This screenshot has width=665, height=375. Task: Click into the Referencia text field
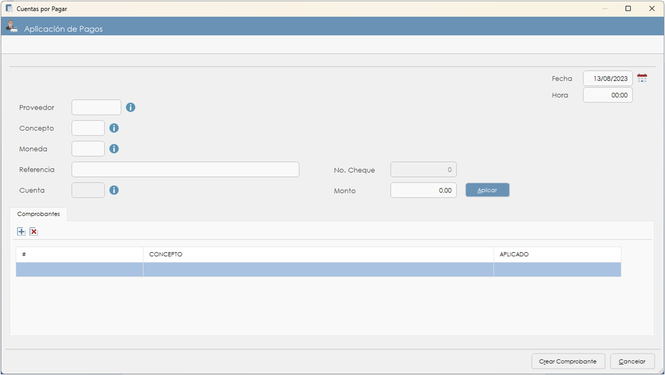coord(185,170)
